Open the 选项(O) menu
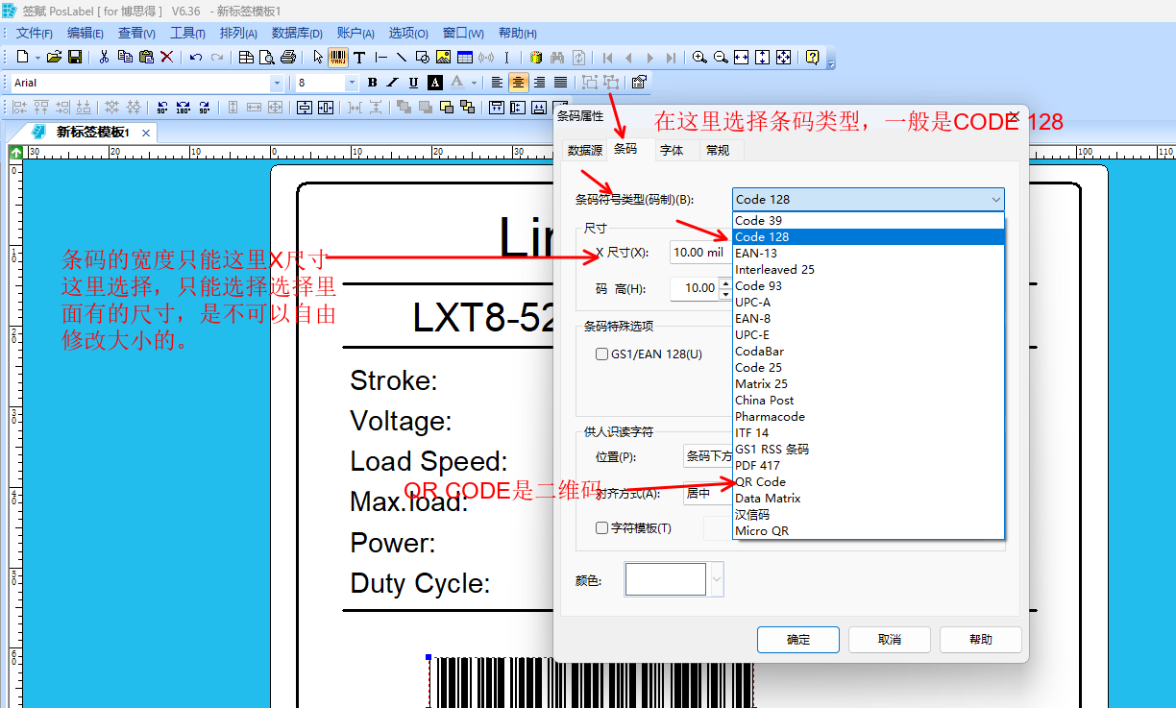Viewport: 1176px width, 708px height. coord(408,33)
